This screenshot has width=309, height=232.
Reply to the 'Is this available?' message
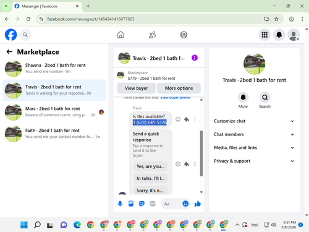point(187,119)
